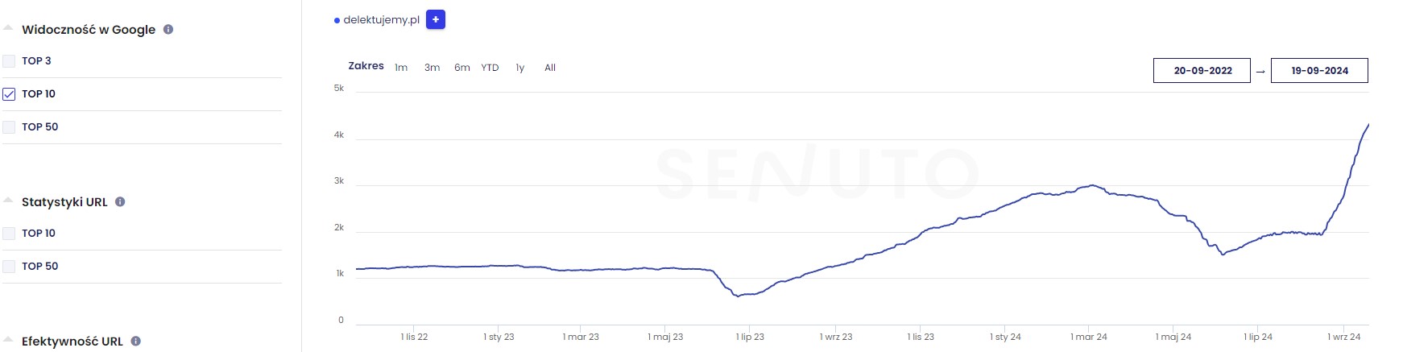Enable TOP 3 visibility checkbox
The height and width of the screenshot is (352, 1403).
click(x=10, y=61)
